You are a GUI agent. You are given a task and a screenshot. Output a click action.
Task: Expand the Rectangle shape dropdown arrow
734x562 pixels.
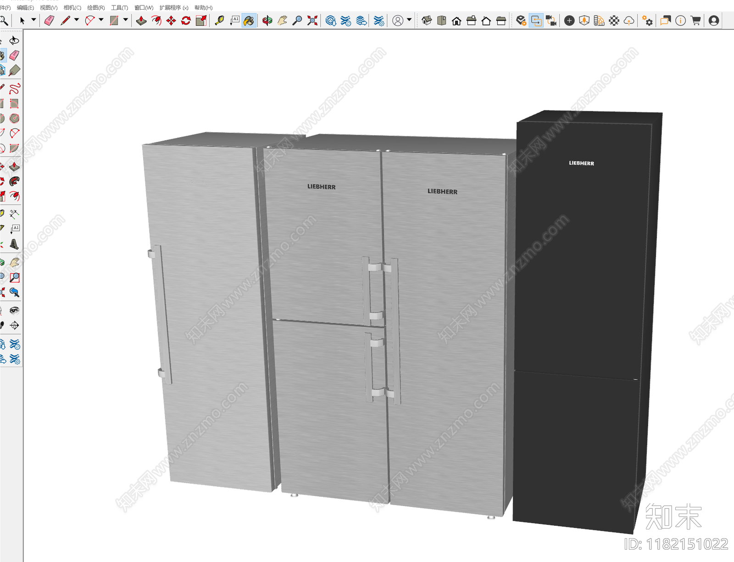point(125,20)
